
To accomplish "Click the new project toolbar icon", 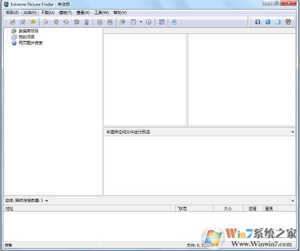I will 12,22.
